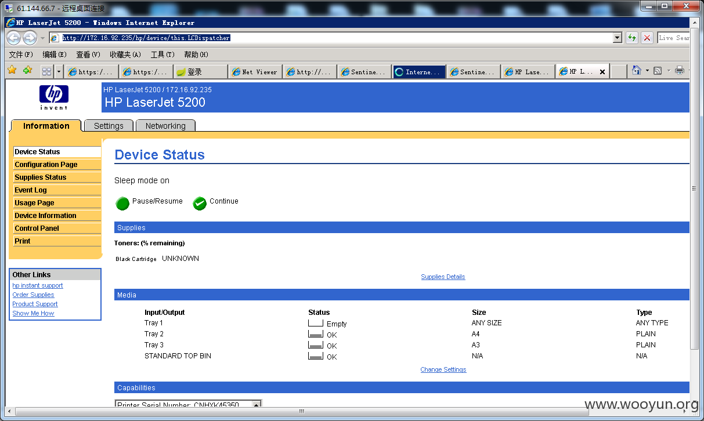Switch to the 登录 browser tab
The image size is (704, 421).
tap(200, 72)
